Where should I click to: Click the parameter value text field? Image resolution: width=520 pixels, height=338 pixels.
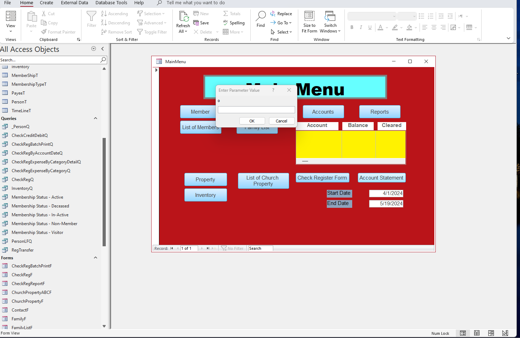(256, 110)
